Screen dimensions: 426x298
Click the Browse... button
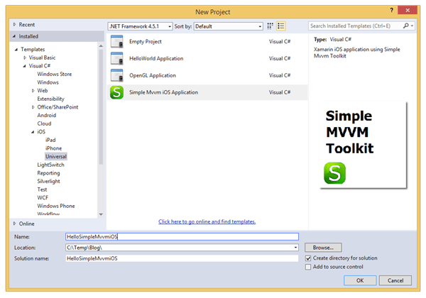(x=323, y=247)
